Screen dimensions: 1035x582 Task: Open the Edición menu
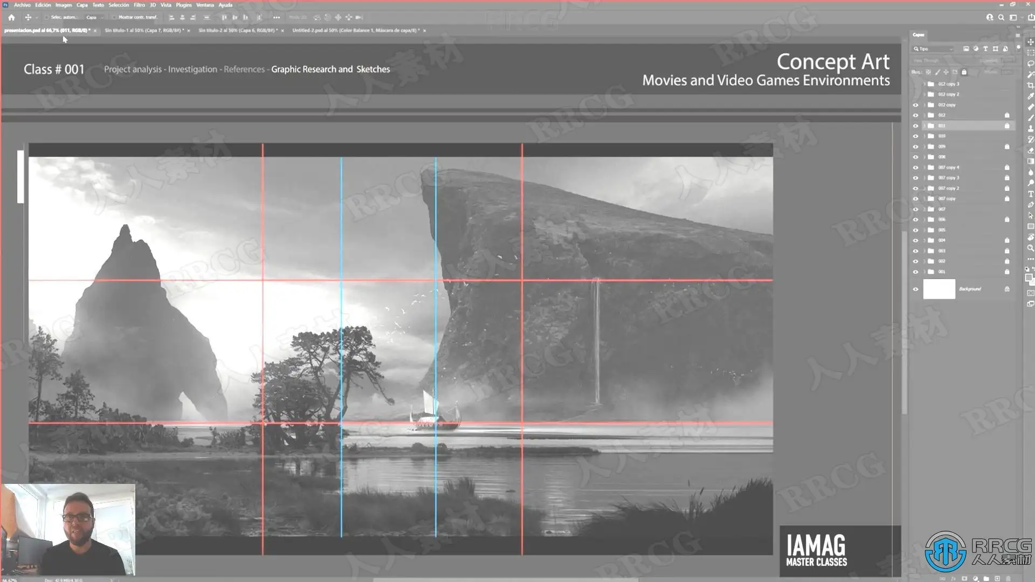click(x=43, y=5)
